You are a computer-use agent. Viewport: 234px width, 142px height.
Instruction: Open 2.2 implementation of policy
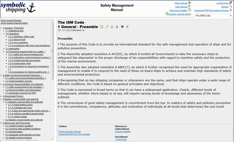tap(19, 81)
